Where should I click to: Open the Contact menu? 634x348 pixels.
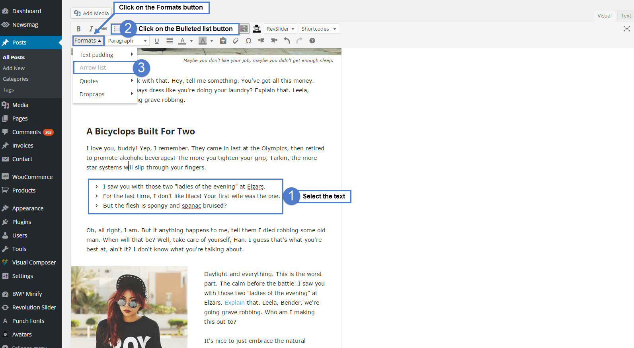coord(31,159)
